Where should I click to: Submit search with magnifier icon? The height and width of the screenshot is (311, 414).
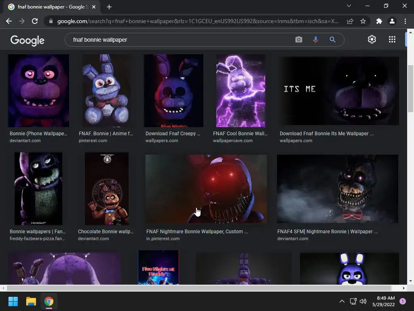coord(332,40)
